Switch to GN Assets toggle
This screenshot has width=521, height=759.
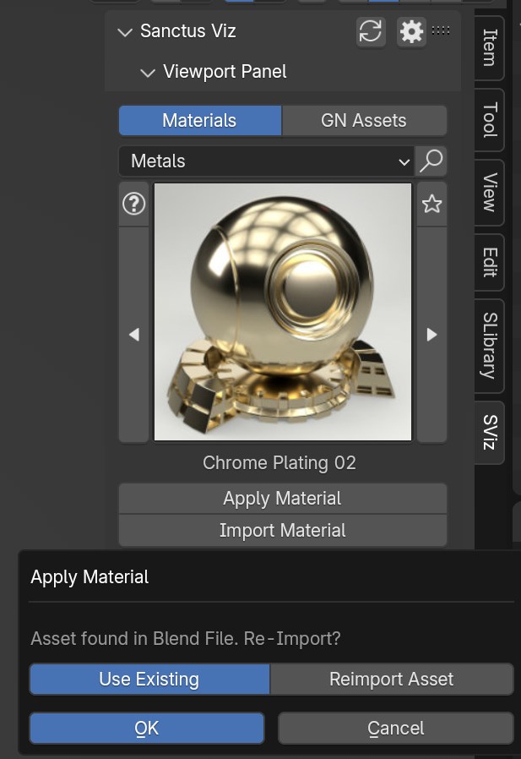pyautogui.click(x=364, y=120)
